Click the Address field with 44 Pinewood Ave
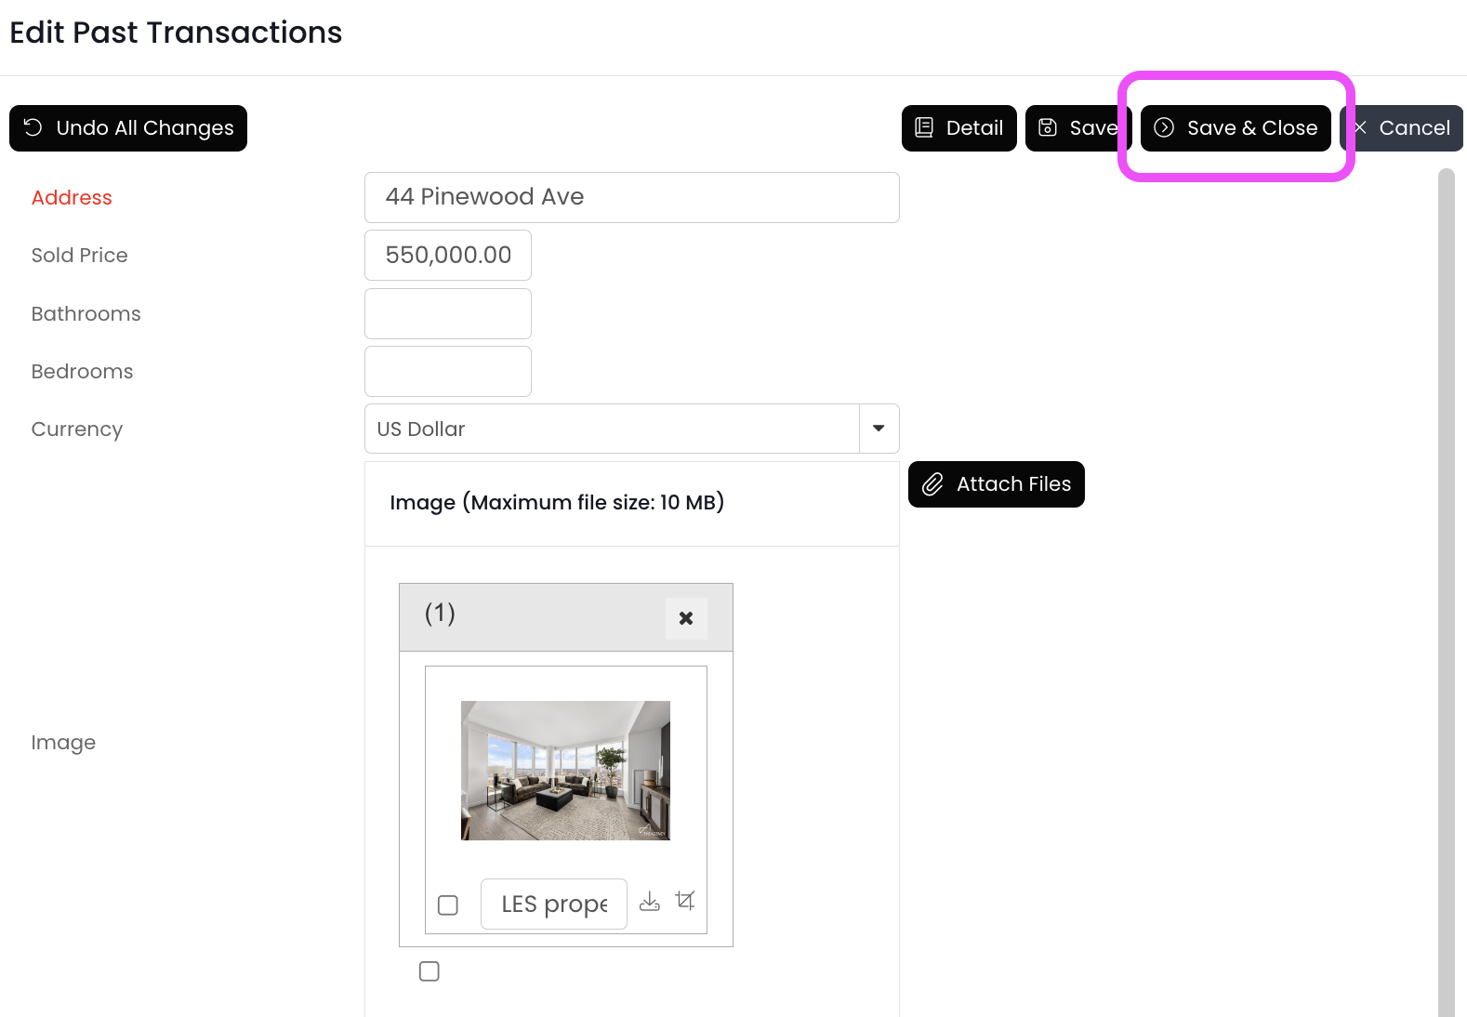This screenshot has width=1467, height=1017. coord(631,197)
